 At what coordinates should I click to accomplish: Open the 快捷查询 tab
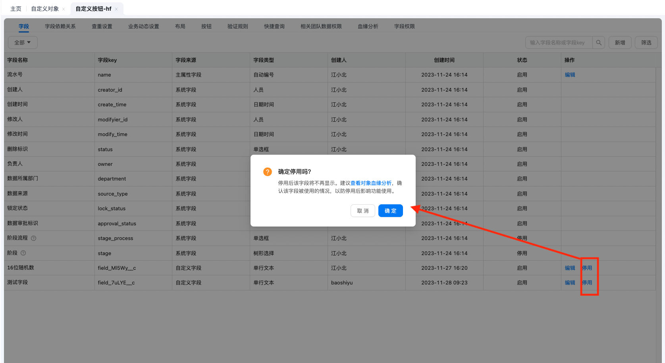click(x=274, y=27)
